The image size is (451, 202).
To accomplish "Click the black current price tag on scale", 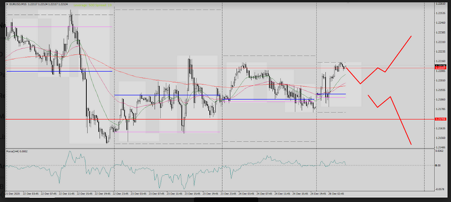I will tap(440, 65).
